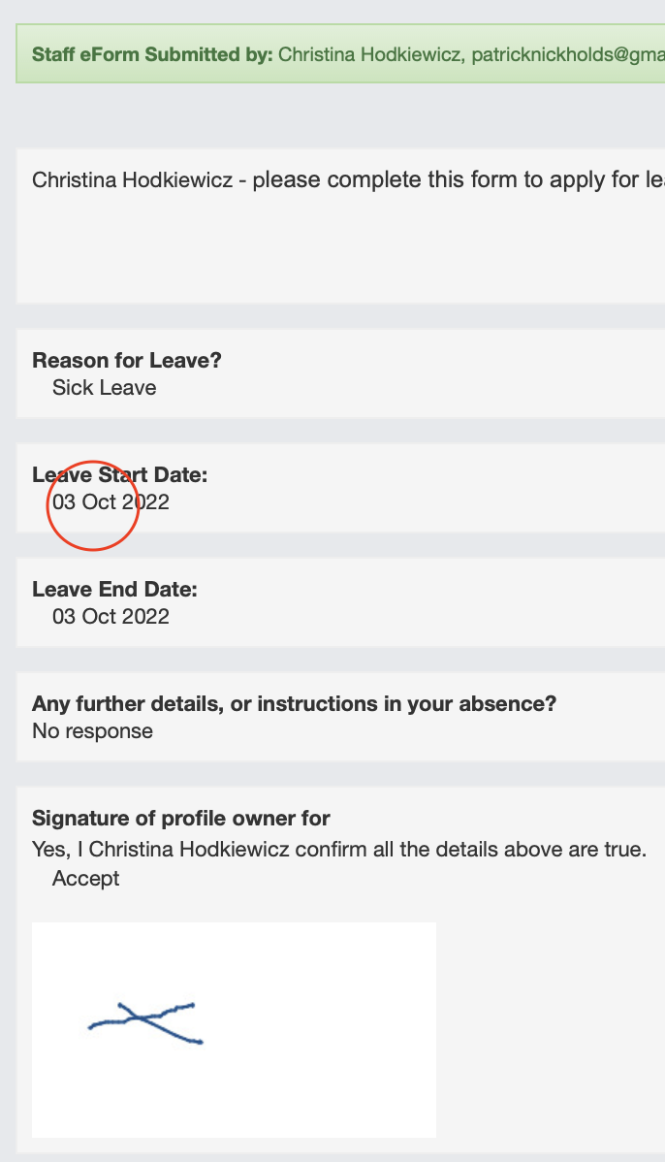Click 'Any further details, or instructions' question heading
Viewport: 665px width, 1162px height.
294,704
